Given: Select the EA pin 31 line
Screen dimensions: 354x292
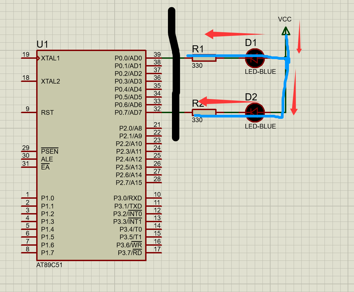Looking at the screenshot, I should 29,167.
